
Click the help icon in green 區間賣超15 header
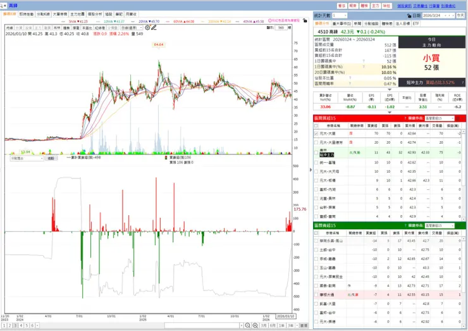[405, 225]
